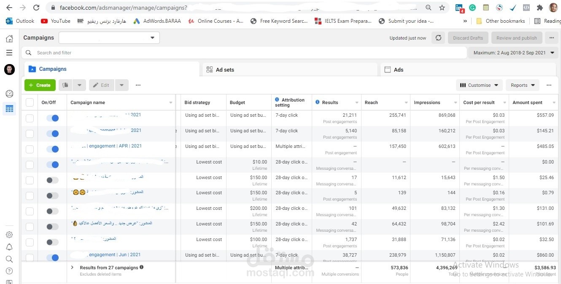Screen dimensions: 561x284
Task: Sort by the Reach column header
Action: pyautogui.click(x=371, y=102)
